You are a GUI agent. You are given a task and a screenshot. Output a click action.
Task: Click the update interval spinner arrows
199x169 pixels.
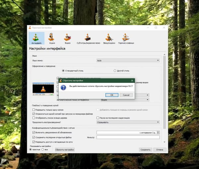point(158,132)
